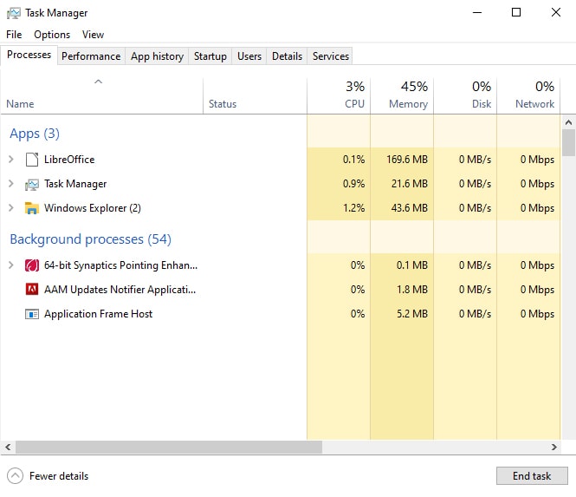
Task: Click the Application Frame Host icon
Action: click(x=32, y=314)
